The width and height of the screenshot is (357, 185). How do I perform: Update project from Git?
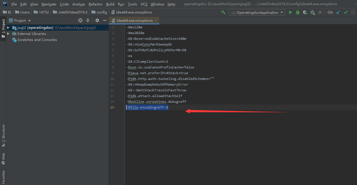[x=338, y=12]
